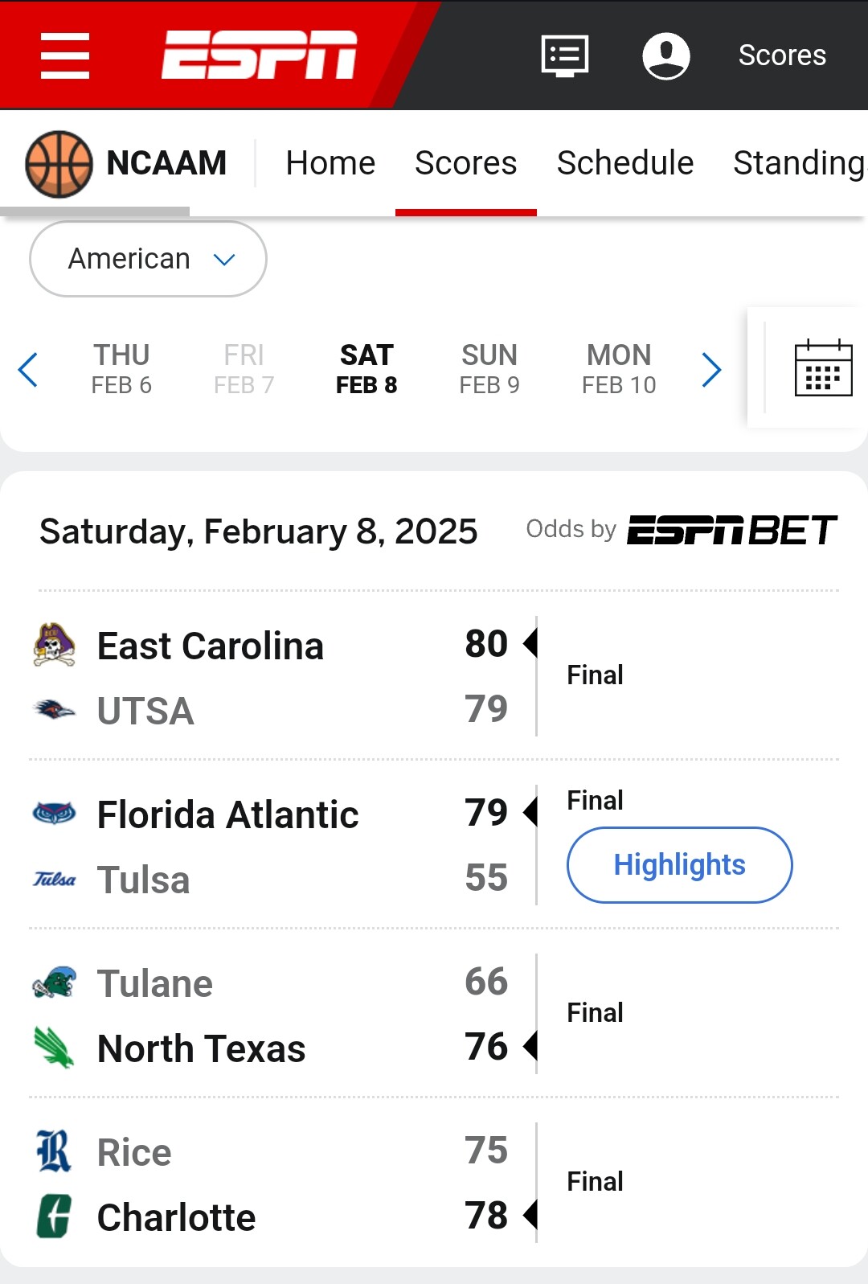868x1284 pixels.
Task: Tap the Charlotte team logo
Action: (54, 1216)
